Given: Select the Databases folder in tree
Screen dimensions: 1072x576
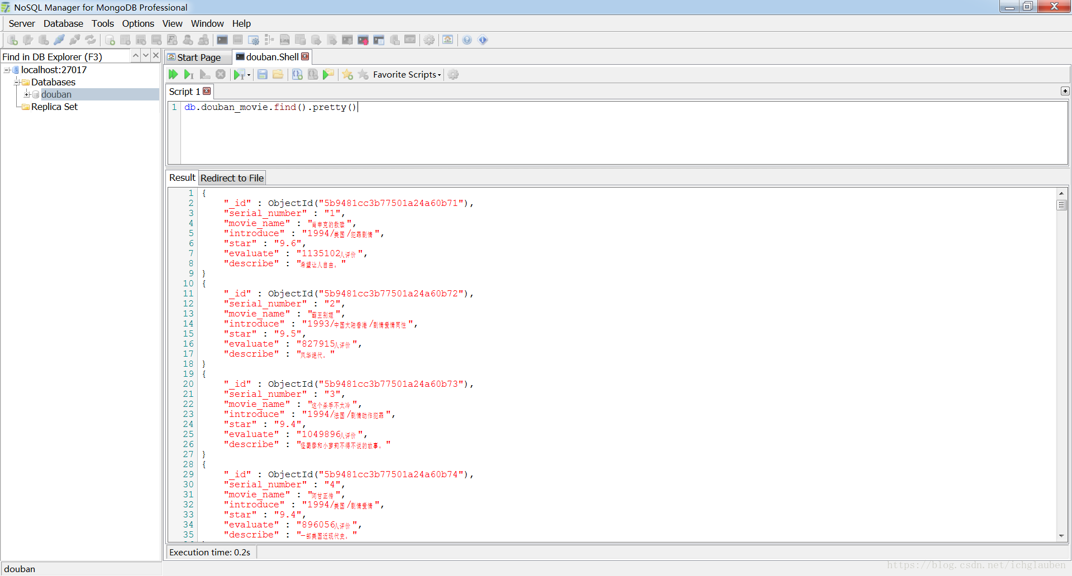Looking at the screenshot, I should pos(53,82).
